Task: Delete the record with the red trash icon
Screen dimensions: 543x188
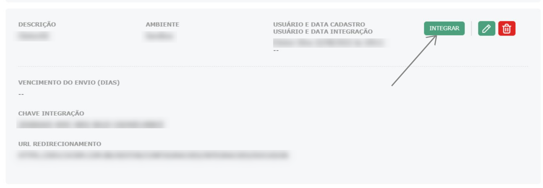Action: pyautogui.click(x=507, y=28)
